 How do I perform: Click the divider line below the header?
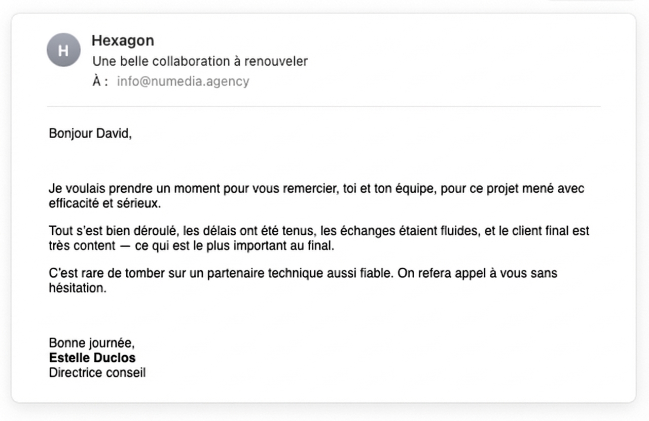[323, 106]
